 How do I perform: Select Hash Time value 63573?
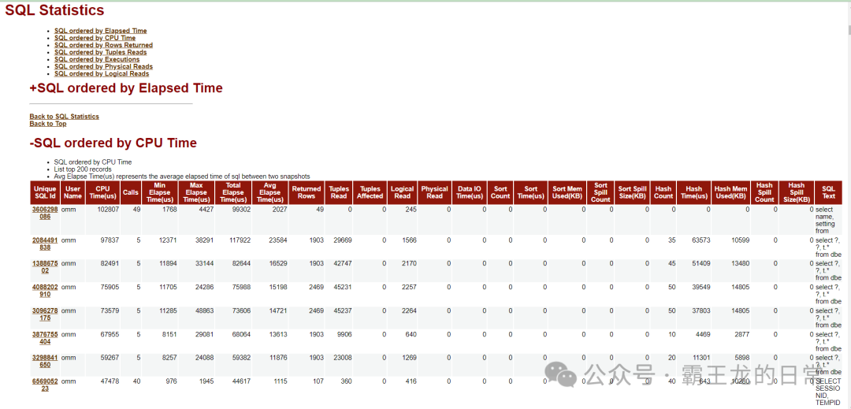[x=700, y=240]
